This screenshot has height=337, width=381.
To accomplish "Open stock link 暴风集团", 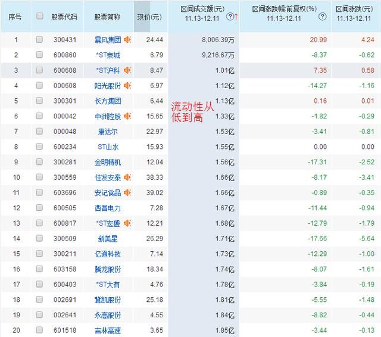I will tap(108, 40).
